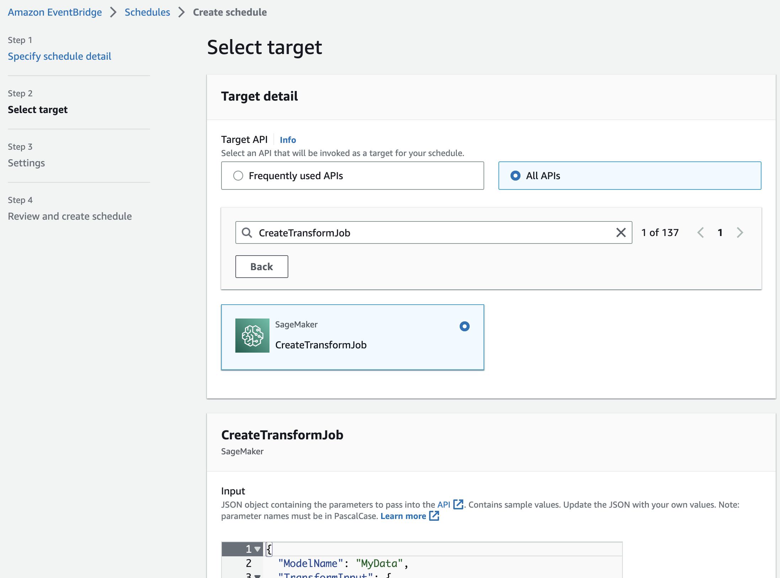Image resolution: width=780 pixels, height=578 pixels.
Task: Click the Create schedule breadcrumb text
Action: 230,12
